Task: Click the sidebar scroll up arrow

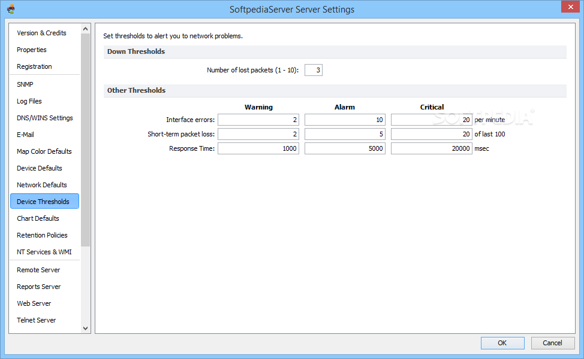Action: [85, 29]
